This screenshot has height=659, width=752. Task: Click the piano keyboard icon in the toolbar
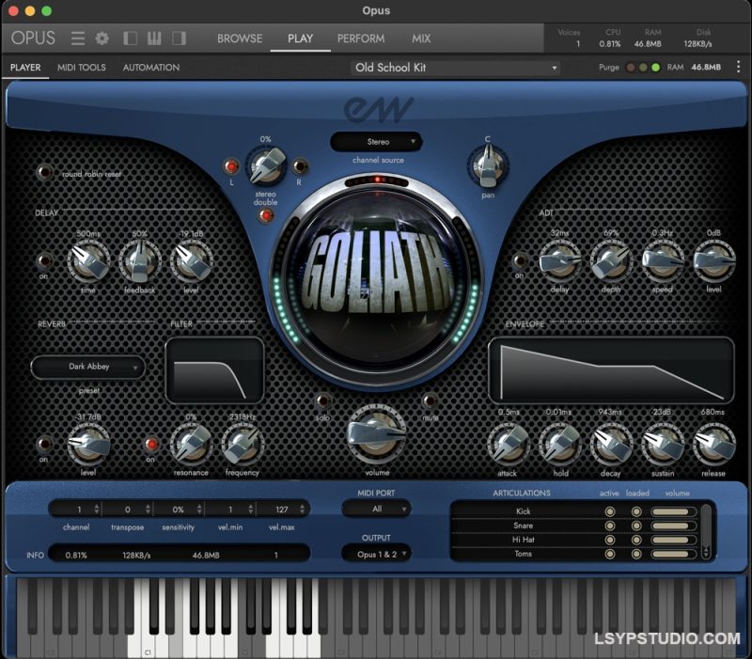(x=153, y=38)
